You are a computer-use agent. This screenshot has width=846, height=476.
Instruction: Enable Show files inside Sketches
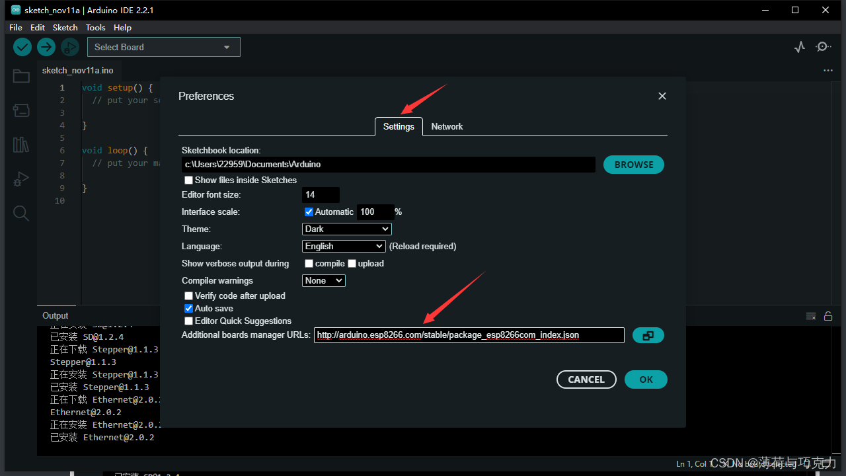(188, 180)
